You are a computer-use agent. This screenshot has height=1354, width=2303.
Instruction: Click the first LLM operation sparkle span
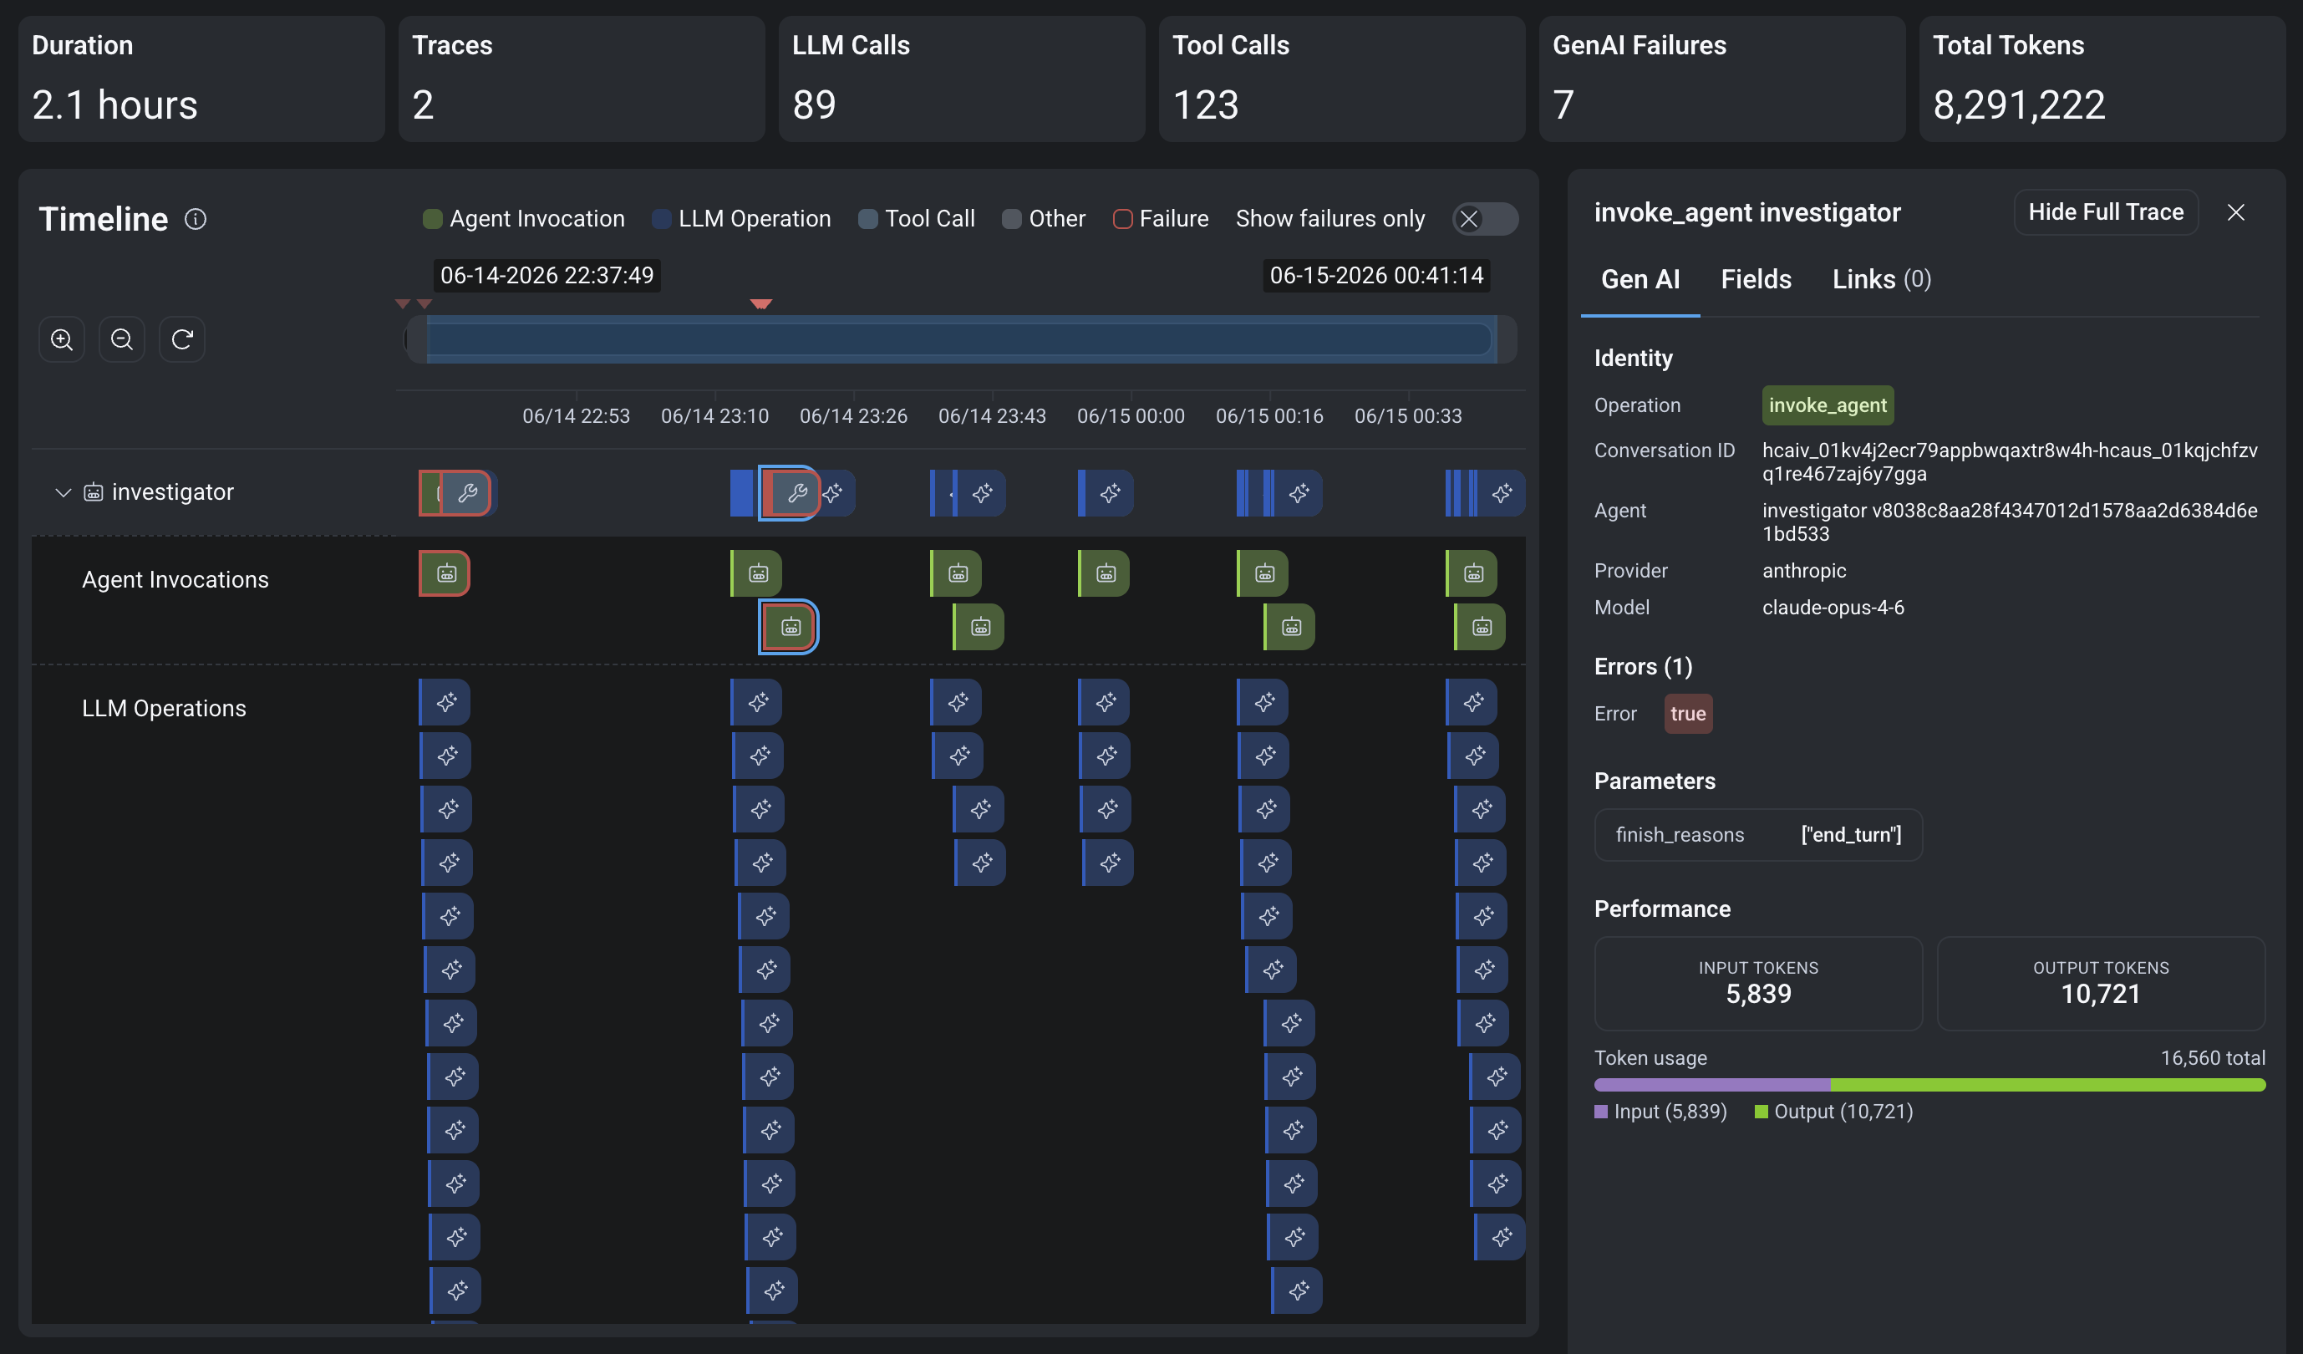[x=446, y=702]
